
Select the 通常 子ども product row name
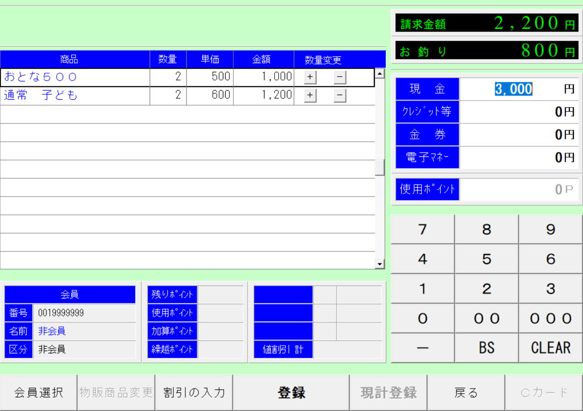[x=75, y=96]
